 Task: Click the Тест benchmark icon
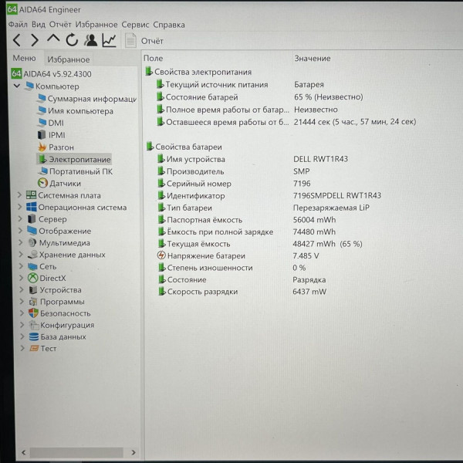34,349
